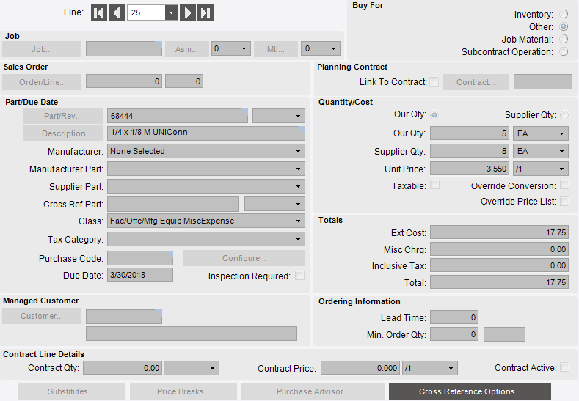Check the Inspection Required box
The image size is (579, 401).
click(x=300, y=275)
